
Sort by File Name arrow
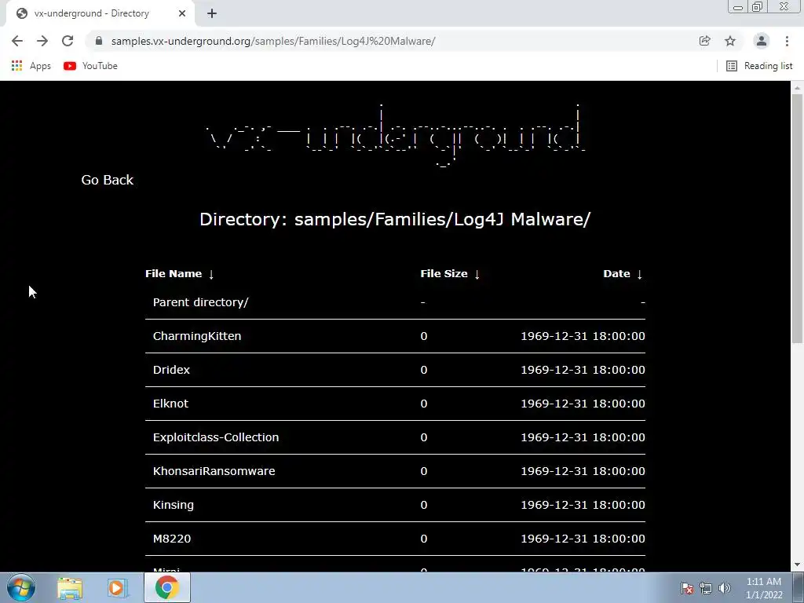211,274
